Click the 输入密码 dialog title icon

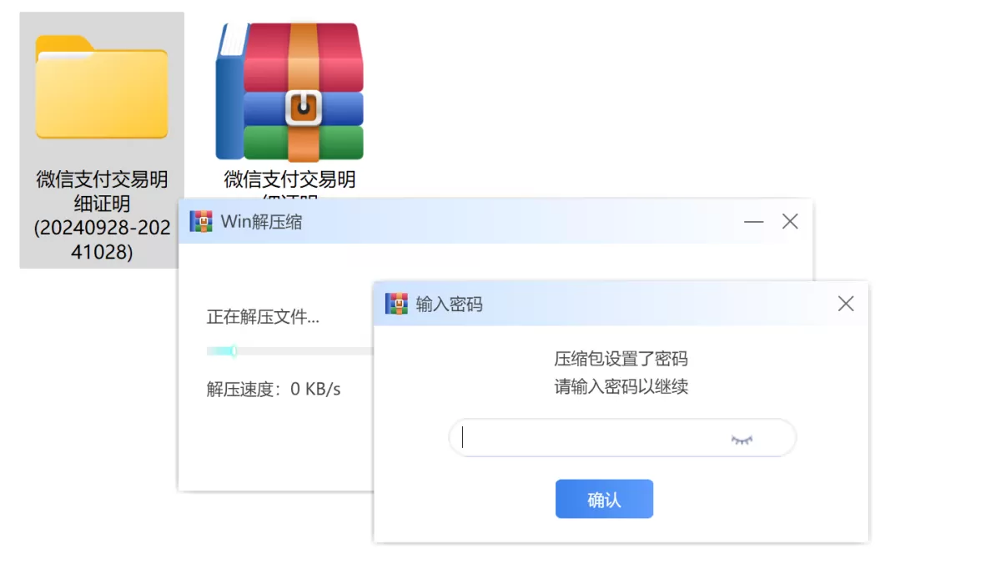[396, 304]
